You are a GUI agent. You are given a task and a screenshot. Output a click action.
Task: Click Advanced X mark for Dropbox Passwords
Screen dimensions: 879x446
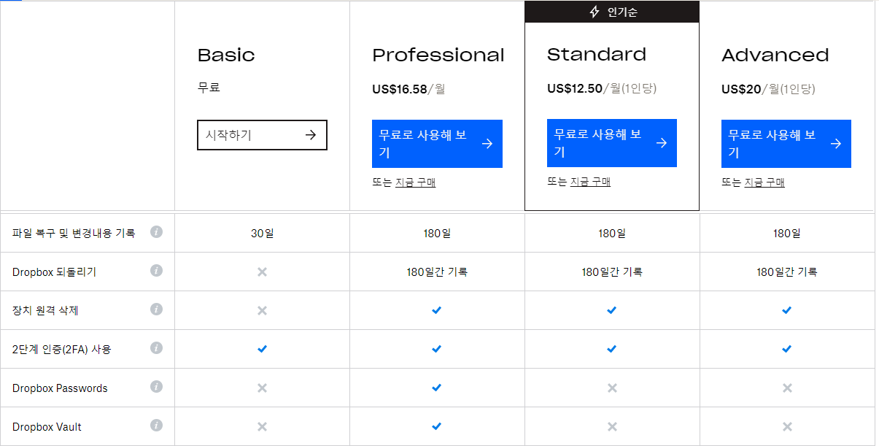click(786, 388)
